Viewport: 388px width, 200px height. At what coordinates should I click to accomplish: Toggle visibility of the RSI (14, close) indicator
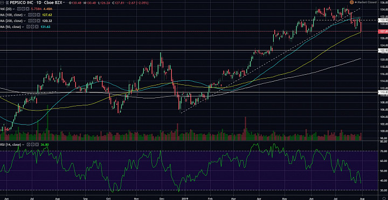click(x=29, y=145)
